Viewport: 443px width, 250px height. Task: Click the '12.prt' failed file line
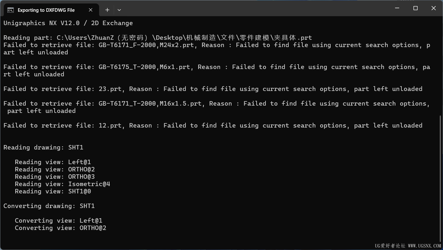[x=213, y=125]
